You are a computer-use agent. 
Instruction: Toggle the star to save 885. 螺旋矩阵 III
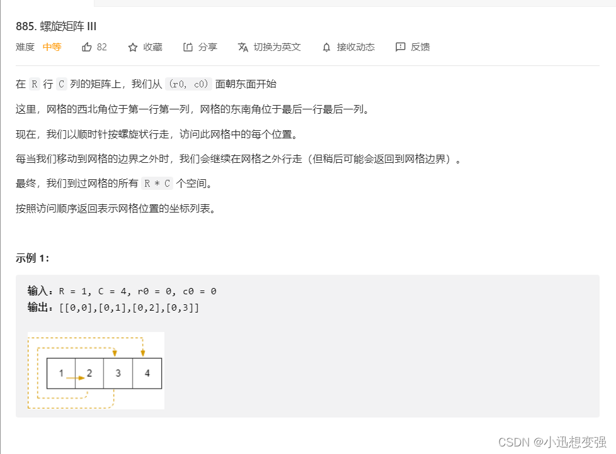132,47
